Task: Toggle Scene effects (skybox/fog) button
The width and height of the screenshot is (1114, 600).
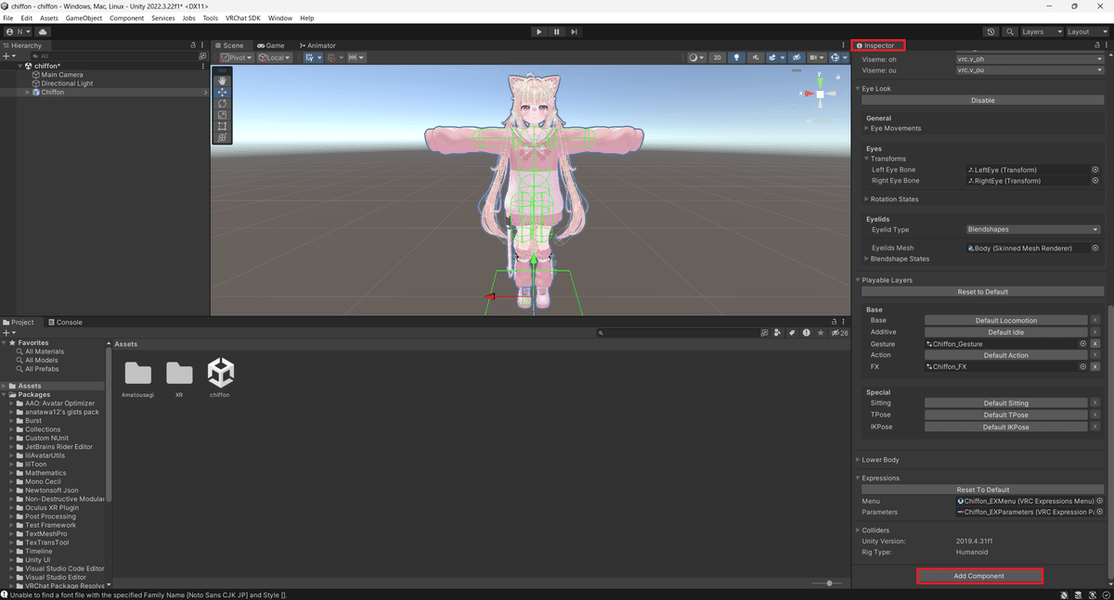Action: click(774, 57)
